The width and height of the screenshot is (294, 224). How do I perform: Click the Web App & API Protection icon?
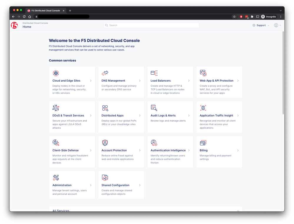coord(203,73)
